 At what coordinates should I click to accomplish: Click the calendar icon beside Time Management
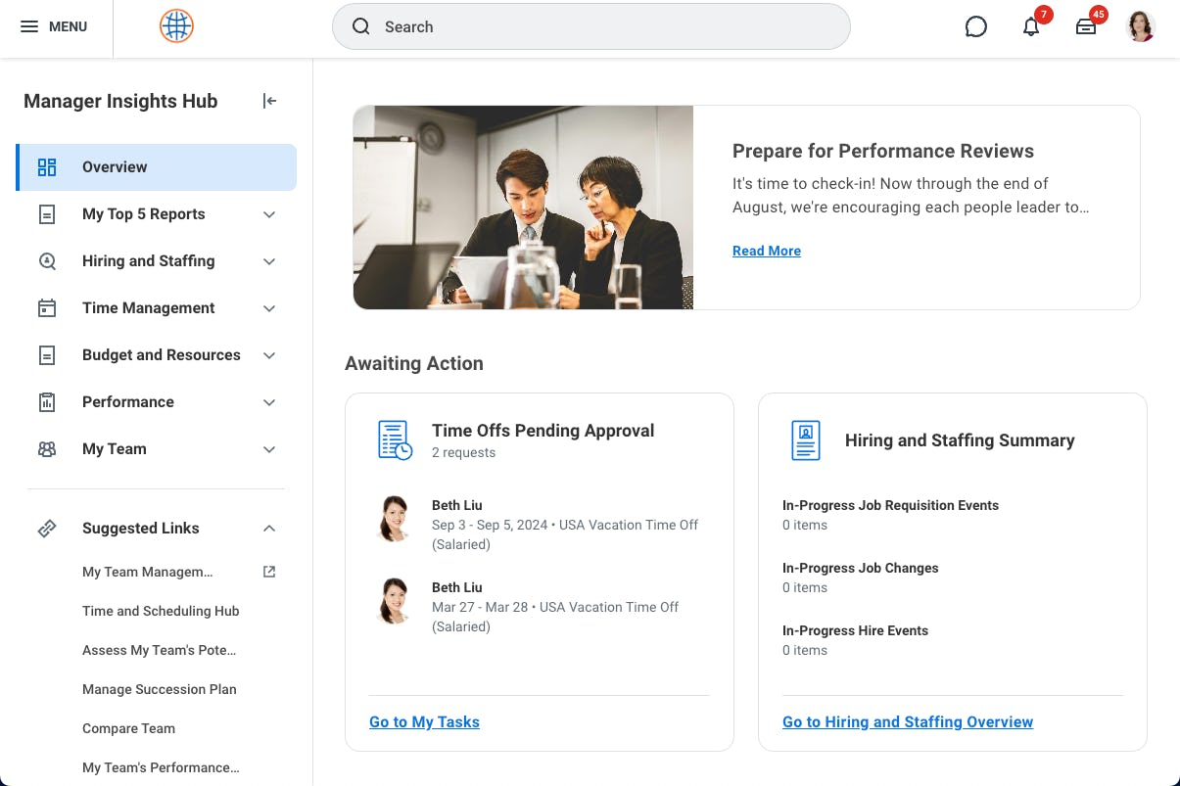click(x=46, y=307)
